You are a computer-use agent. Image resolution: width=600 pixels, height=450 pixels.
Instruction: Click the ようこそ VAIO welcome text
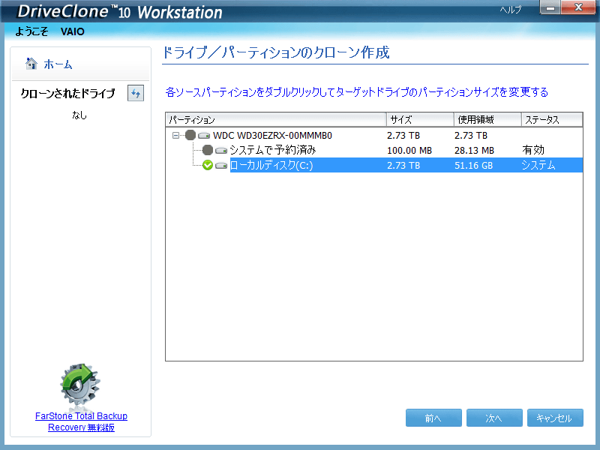coord(49,31)
